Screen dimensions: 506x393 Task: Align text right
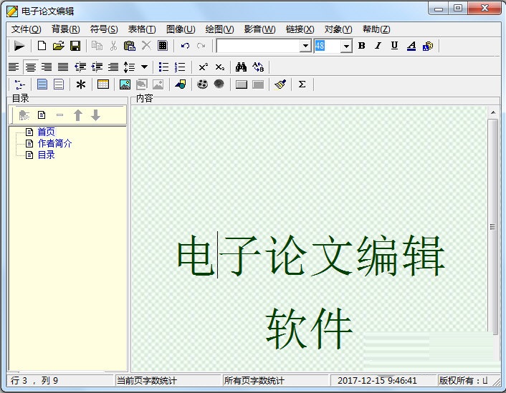pyautogui.click(x=47, y=67)
